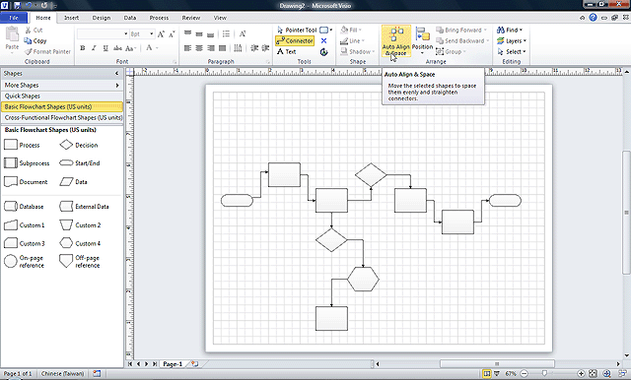Viewport: 631px width, 380px height.
Task: Open the Quick Shapes stencil
Action: (x=61, y=96)
